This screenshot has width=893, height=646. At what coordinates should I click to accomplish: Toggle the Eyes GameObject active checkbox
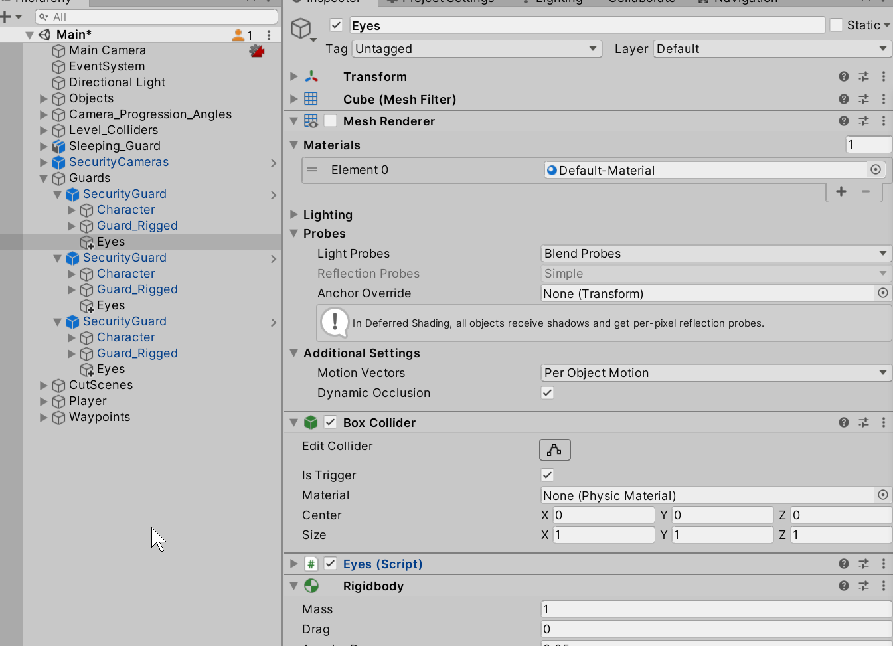[x=337, y=25]
